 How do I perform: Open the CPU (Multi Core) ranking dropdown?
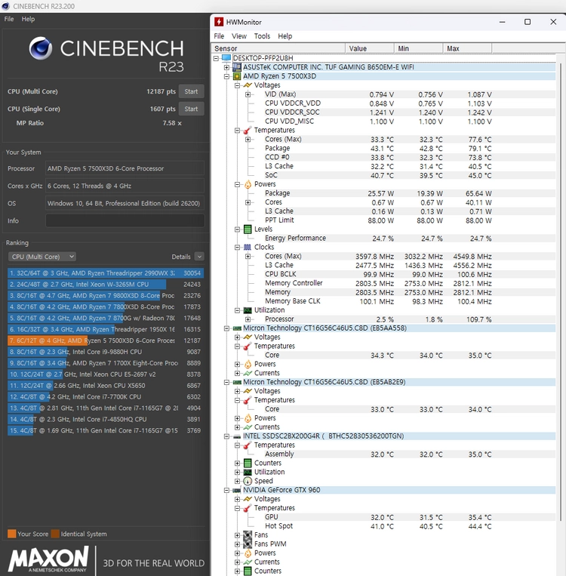point(42,257)
